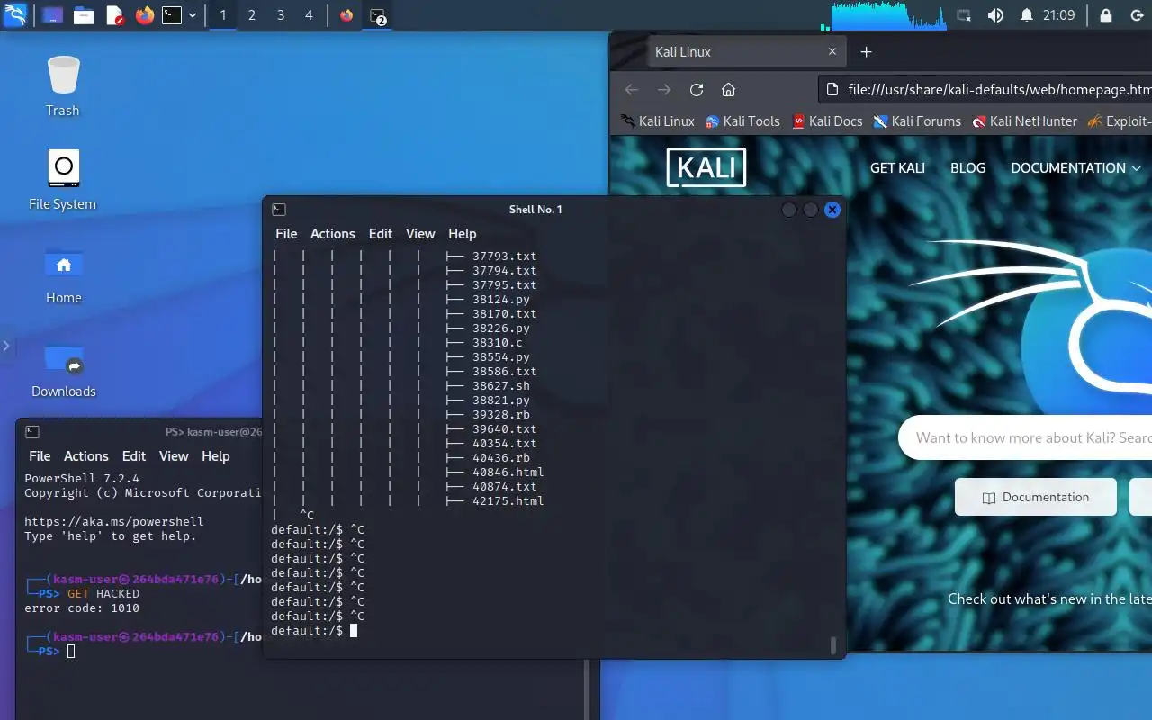Viewport: 1152px width, 720px height.
Task: Expand the DOCUMENTATION dropdown on Kali page
Action: 1076,168
